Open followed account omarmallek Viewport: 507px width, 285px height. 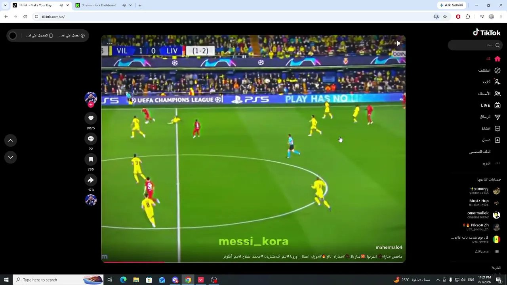484,215
